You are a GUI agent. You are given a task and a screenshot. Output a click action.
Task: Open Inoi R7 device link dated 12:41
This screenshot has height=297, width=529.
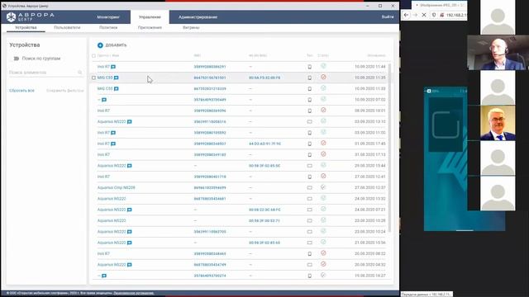(103, 177)
